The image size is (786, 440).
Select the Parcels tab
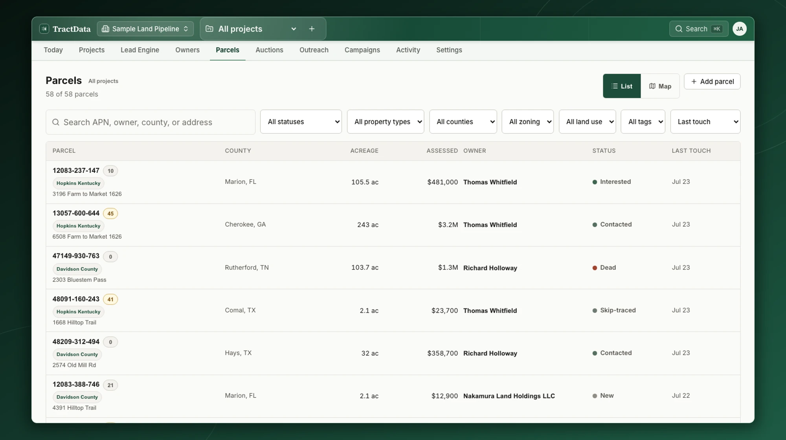[228, 50]
